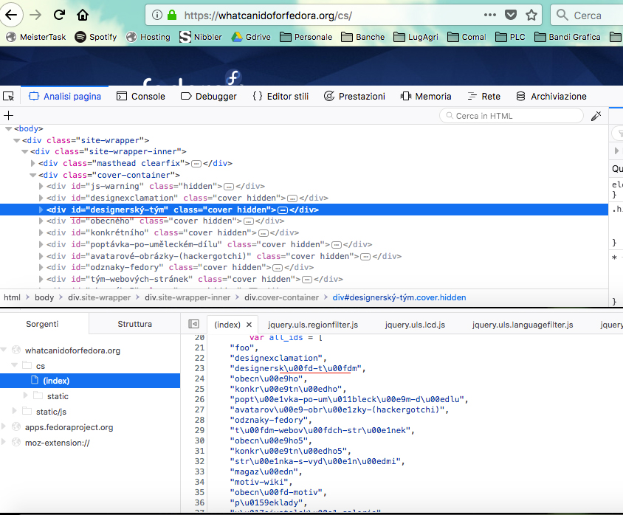Click the body breadcrumb
The height and width of the screenshot is (515, 623).
click(44, 297)
